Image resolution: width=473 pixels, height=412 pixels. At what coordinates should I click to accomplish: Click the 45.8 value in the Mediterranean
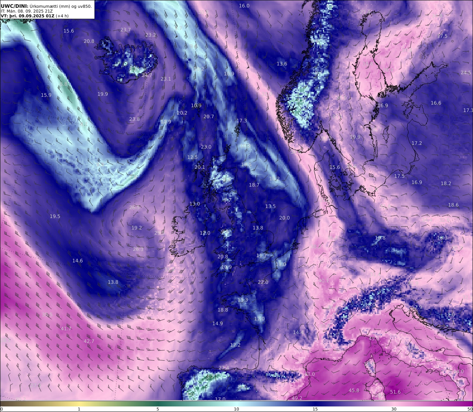[354, 390]
